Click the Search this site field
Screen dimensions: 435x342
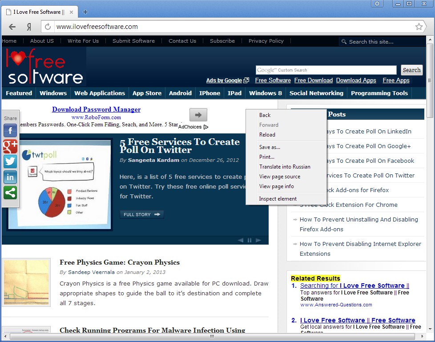(382, 42)
